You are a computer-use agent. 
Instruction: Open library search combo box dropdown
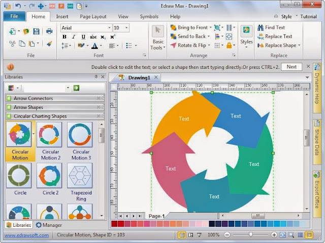68,88
